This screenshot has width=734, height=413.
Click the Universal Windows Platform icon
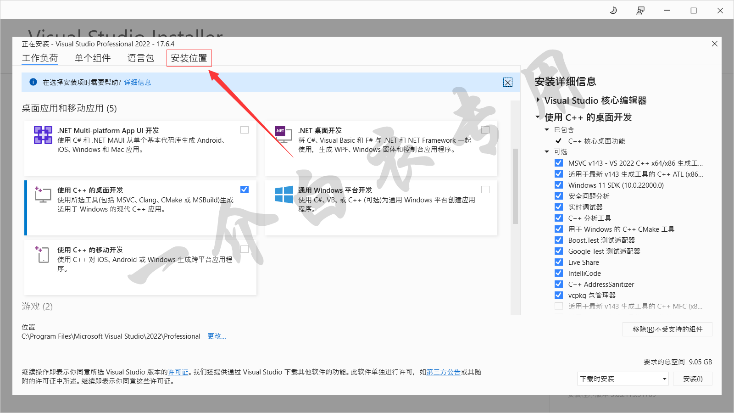[284, 195]
